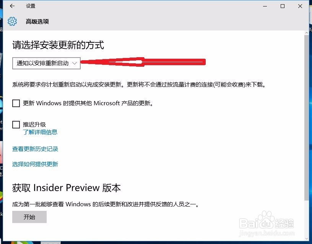Click the 推迟升级 label text
312x244 pixels.
click(34, 124)
